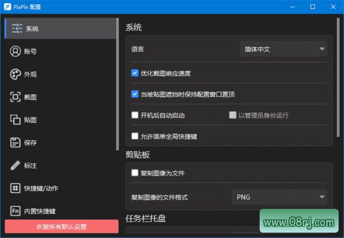
Task: Click the 截图 capture frame icon
Action: (15, 97)
